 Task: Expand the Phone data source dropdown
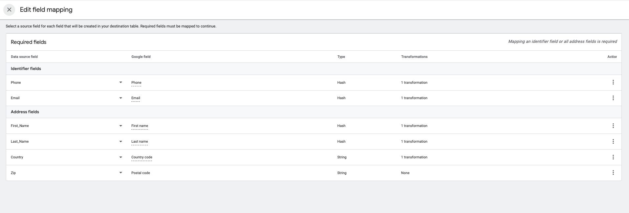[120, 82]
